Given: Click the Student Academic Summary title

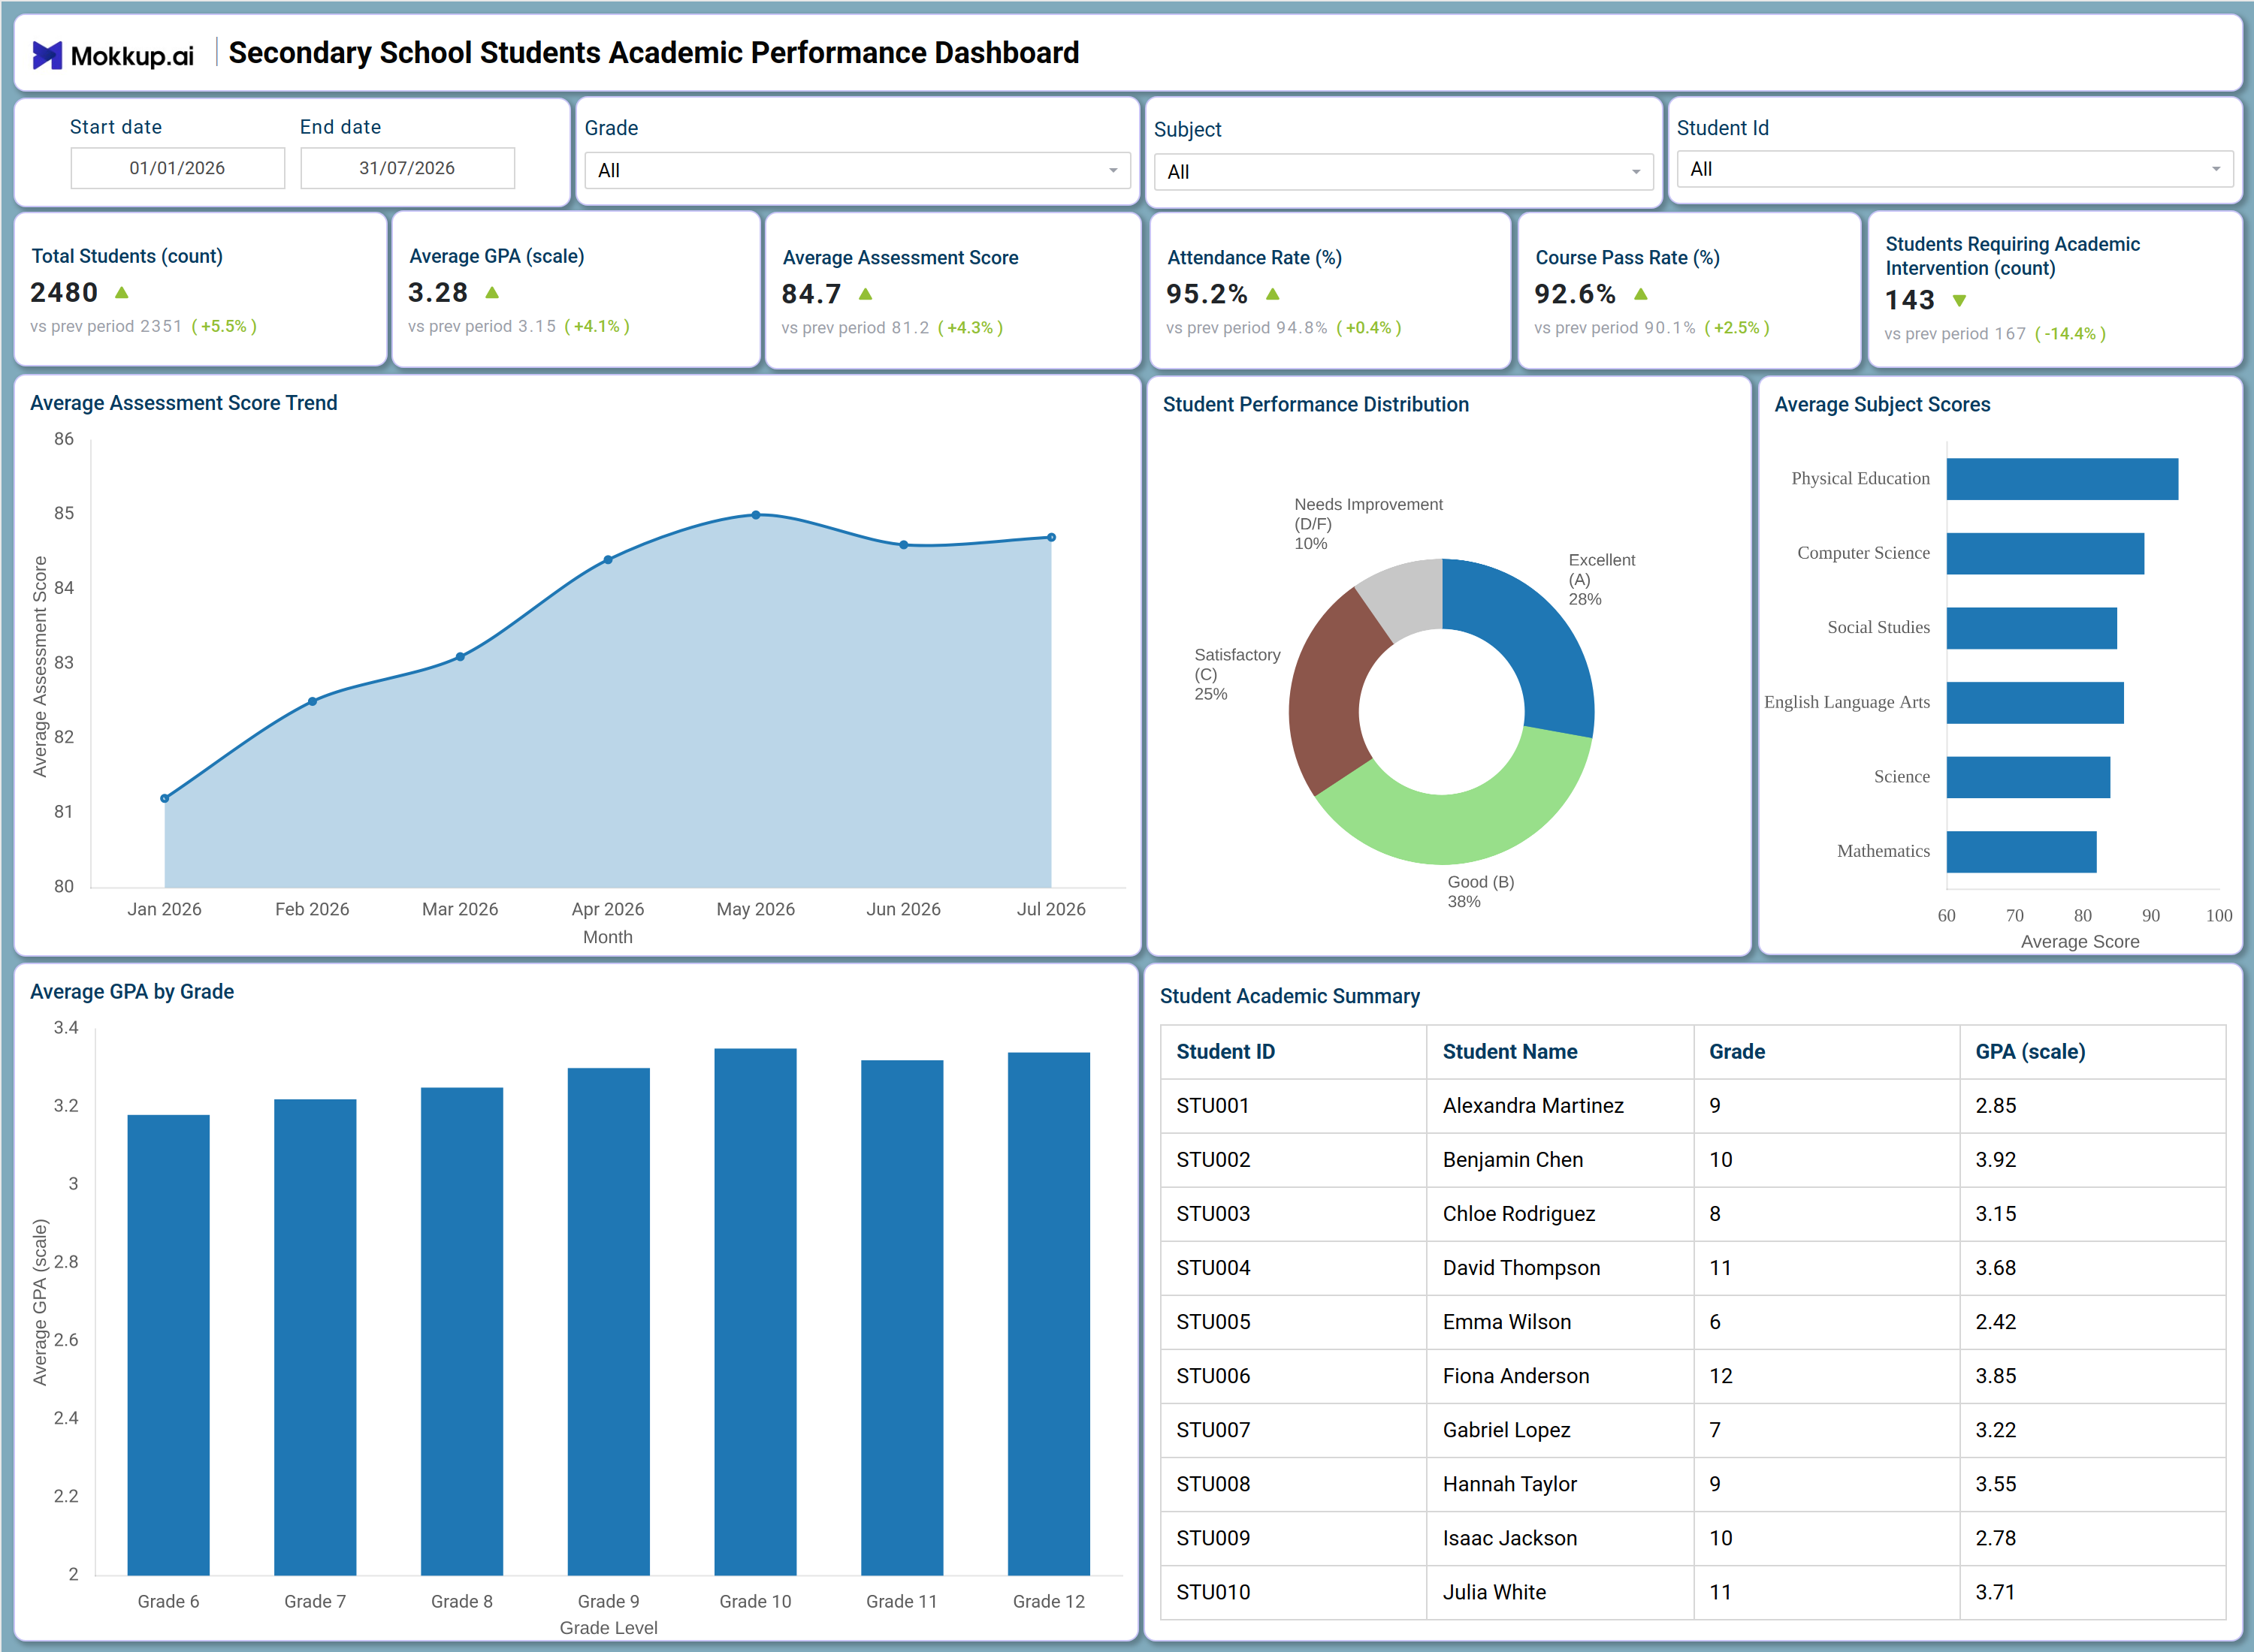Looking at the screenshot, I should point(1289,996).
